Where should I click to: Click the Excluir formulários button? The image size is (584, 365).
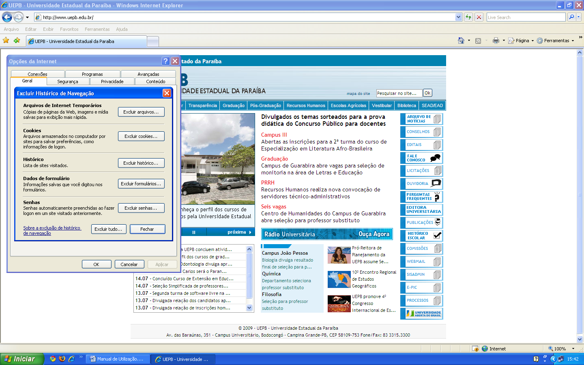point(141,184)
